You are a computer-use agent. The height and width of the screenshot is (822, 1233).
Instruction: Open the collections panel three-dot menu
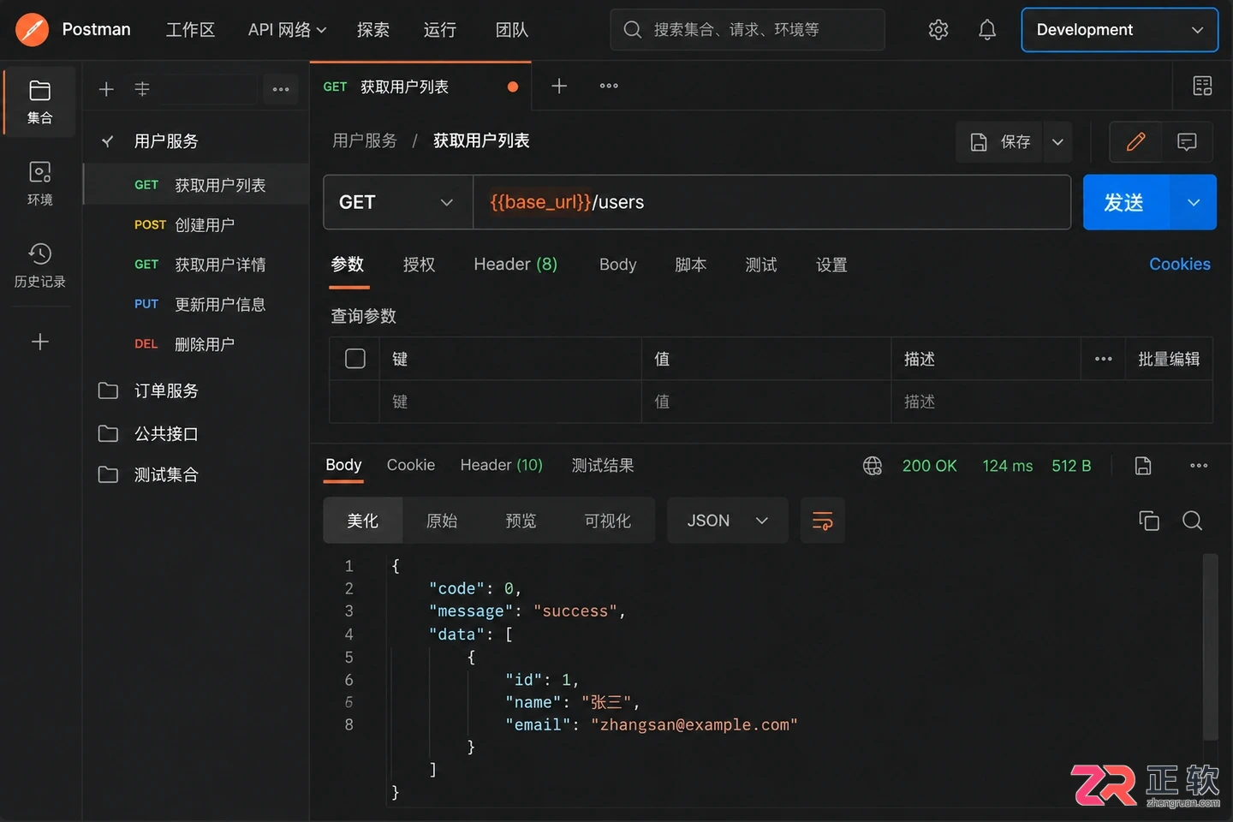click(281, 89)
